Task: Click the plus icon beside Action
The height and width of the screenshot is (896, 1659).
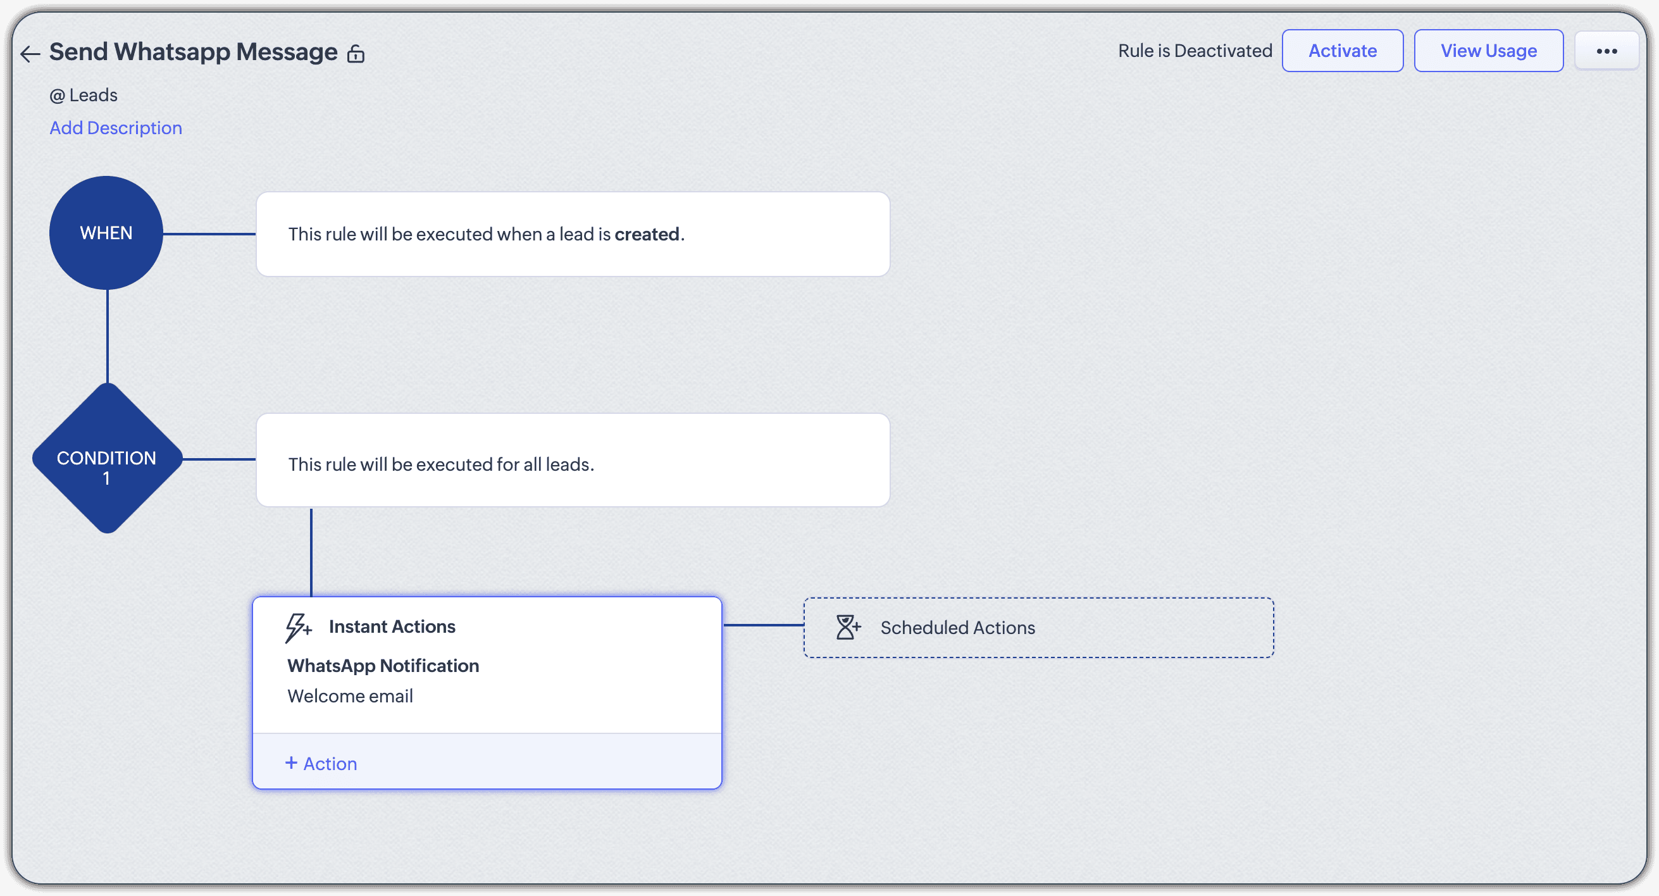Action: 291,763
